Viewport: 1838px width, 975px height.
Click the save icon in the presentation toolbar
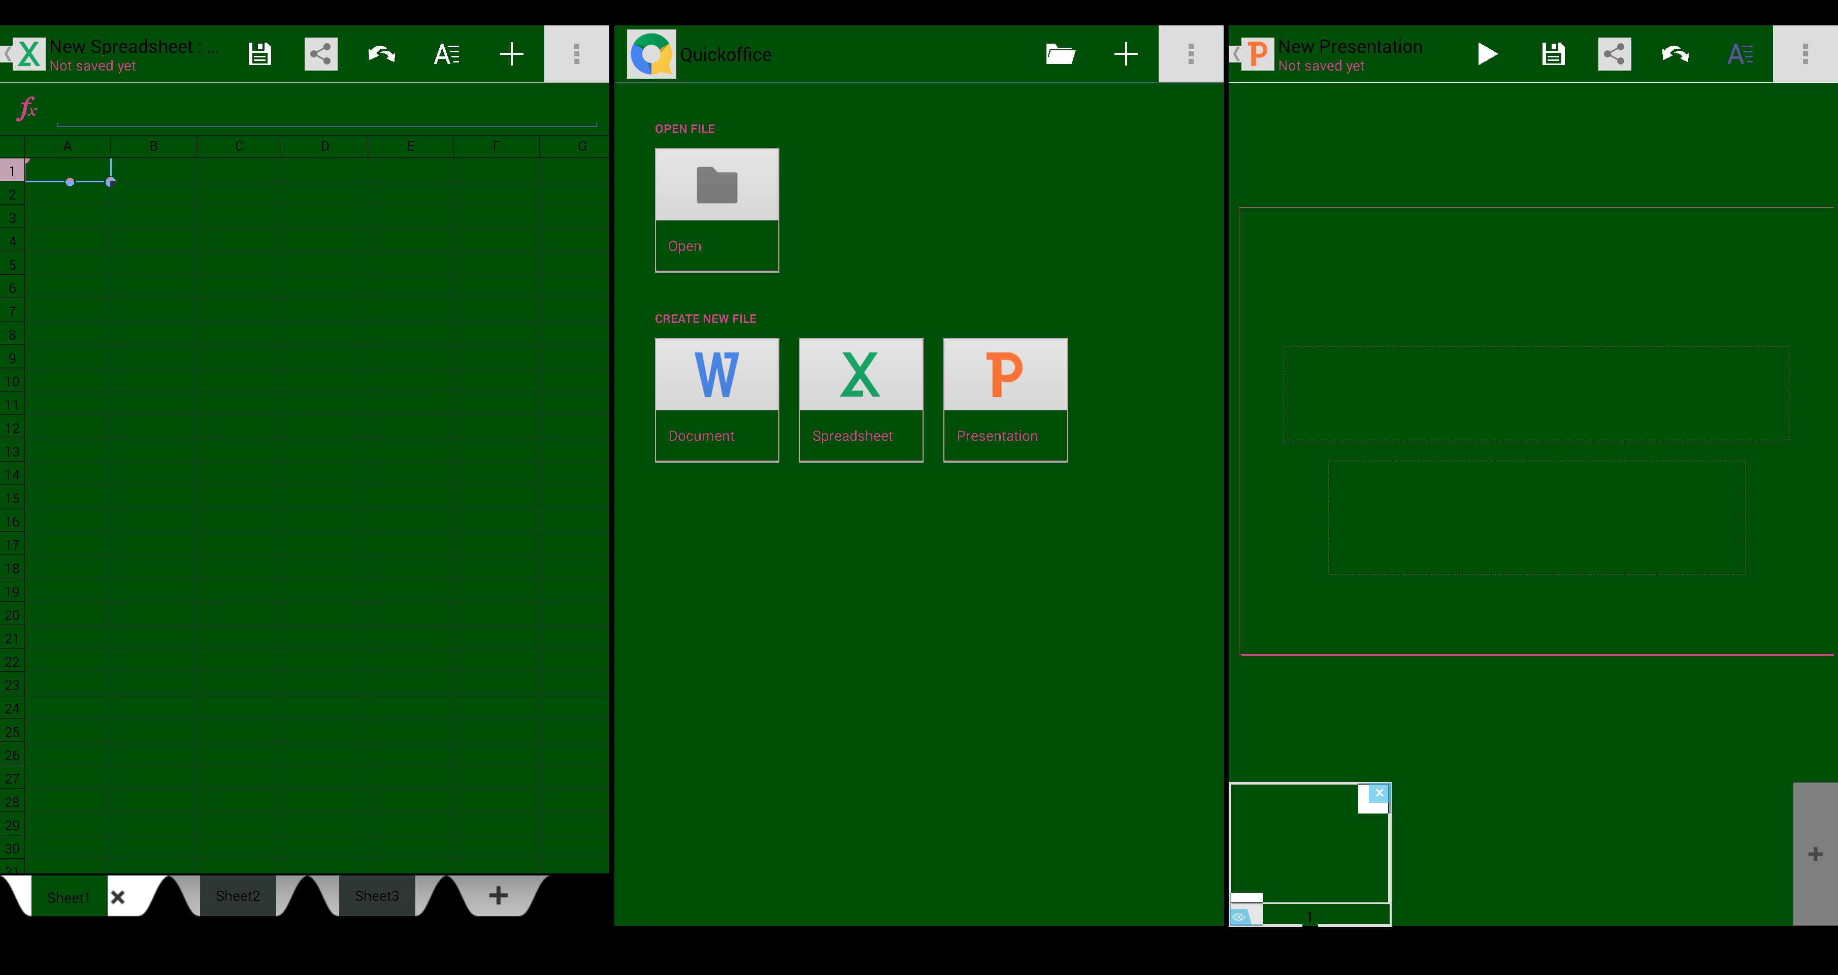pos(1554,53)
